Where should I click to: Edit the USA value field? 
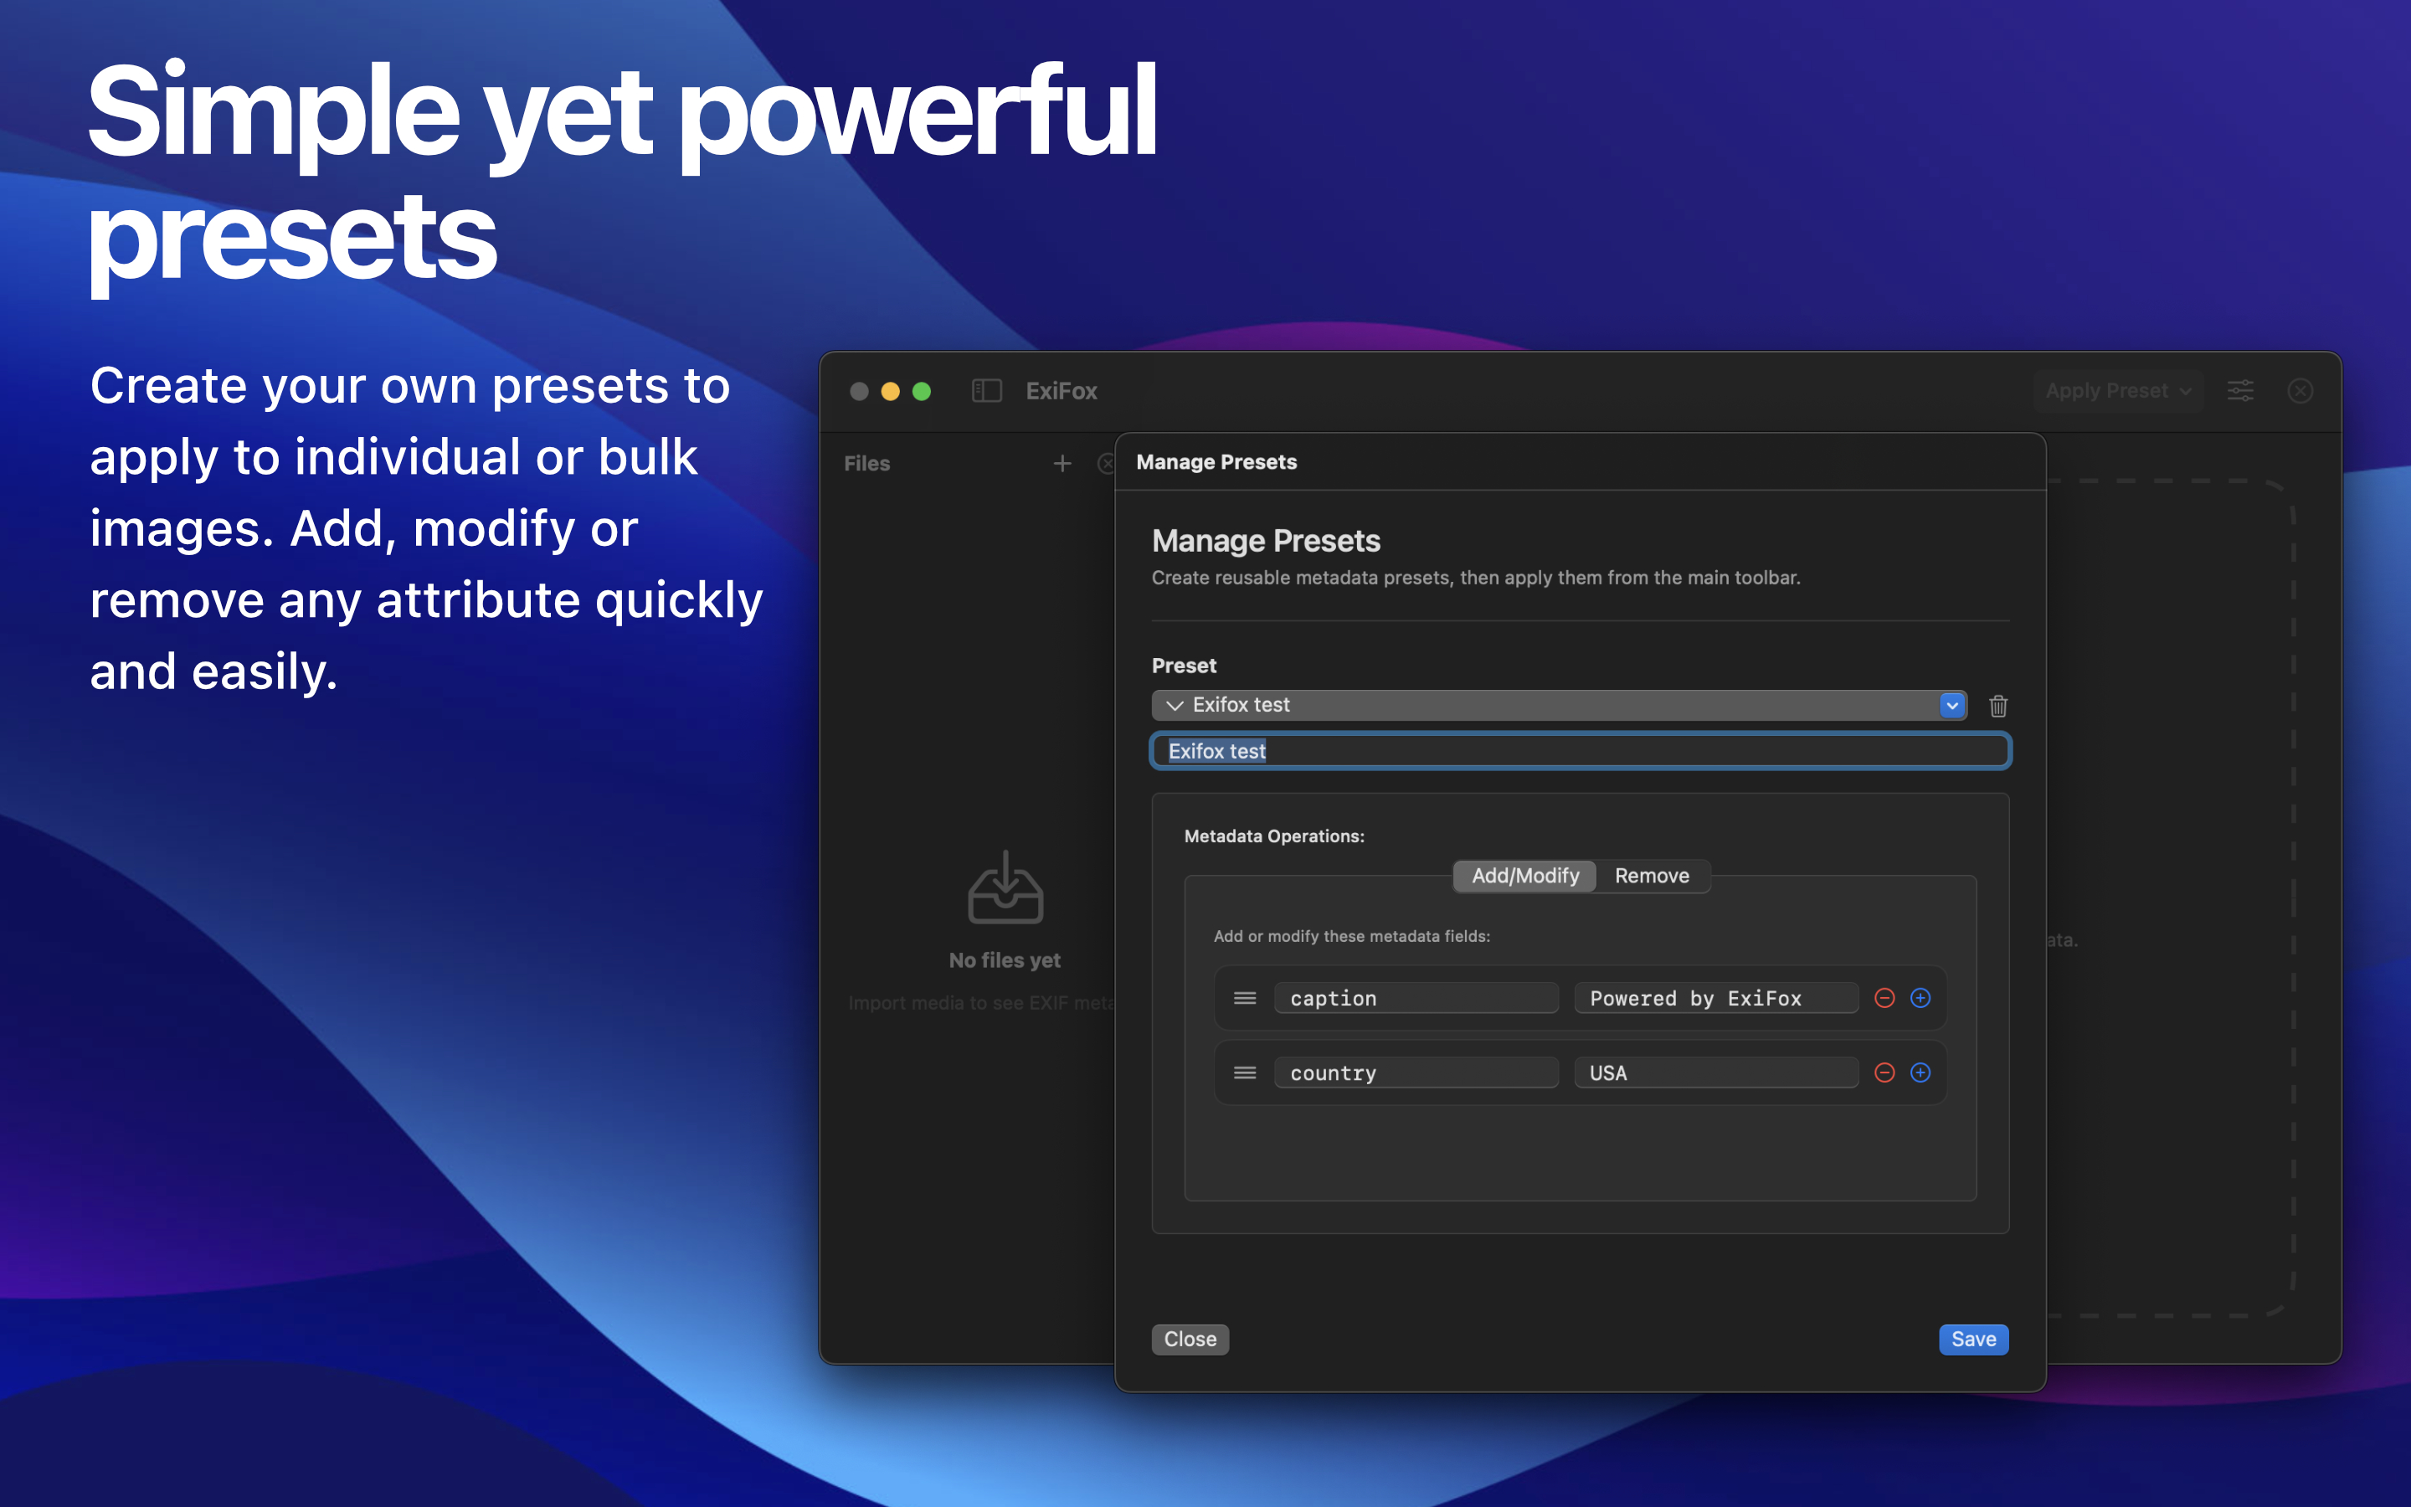click(1715, 1072)
